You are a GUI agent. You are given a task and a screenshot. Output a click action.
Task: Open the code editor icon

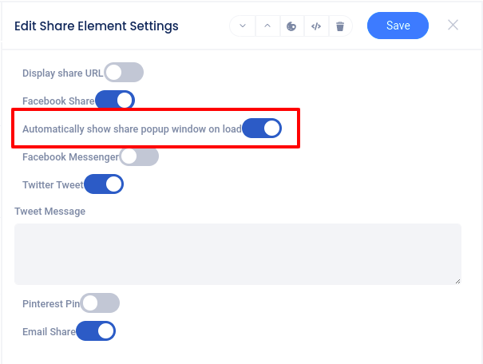pyautogui.click(x=316, y=26)
